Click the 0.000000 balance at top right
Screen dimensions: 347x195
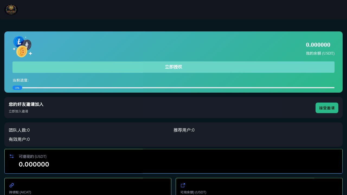coord(318,45)
